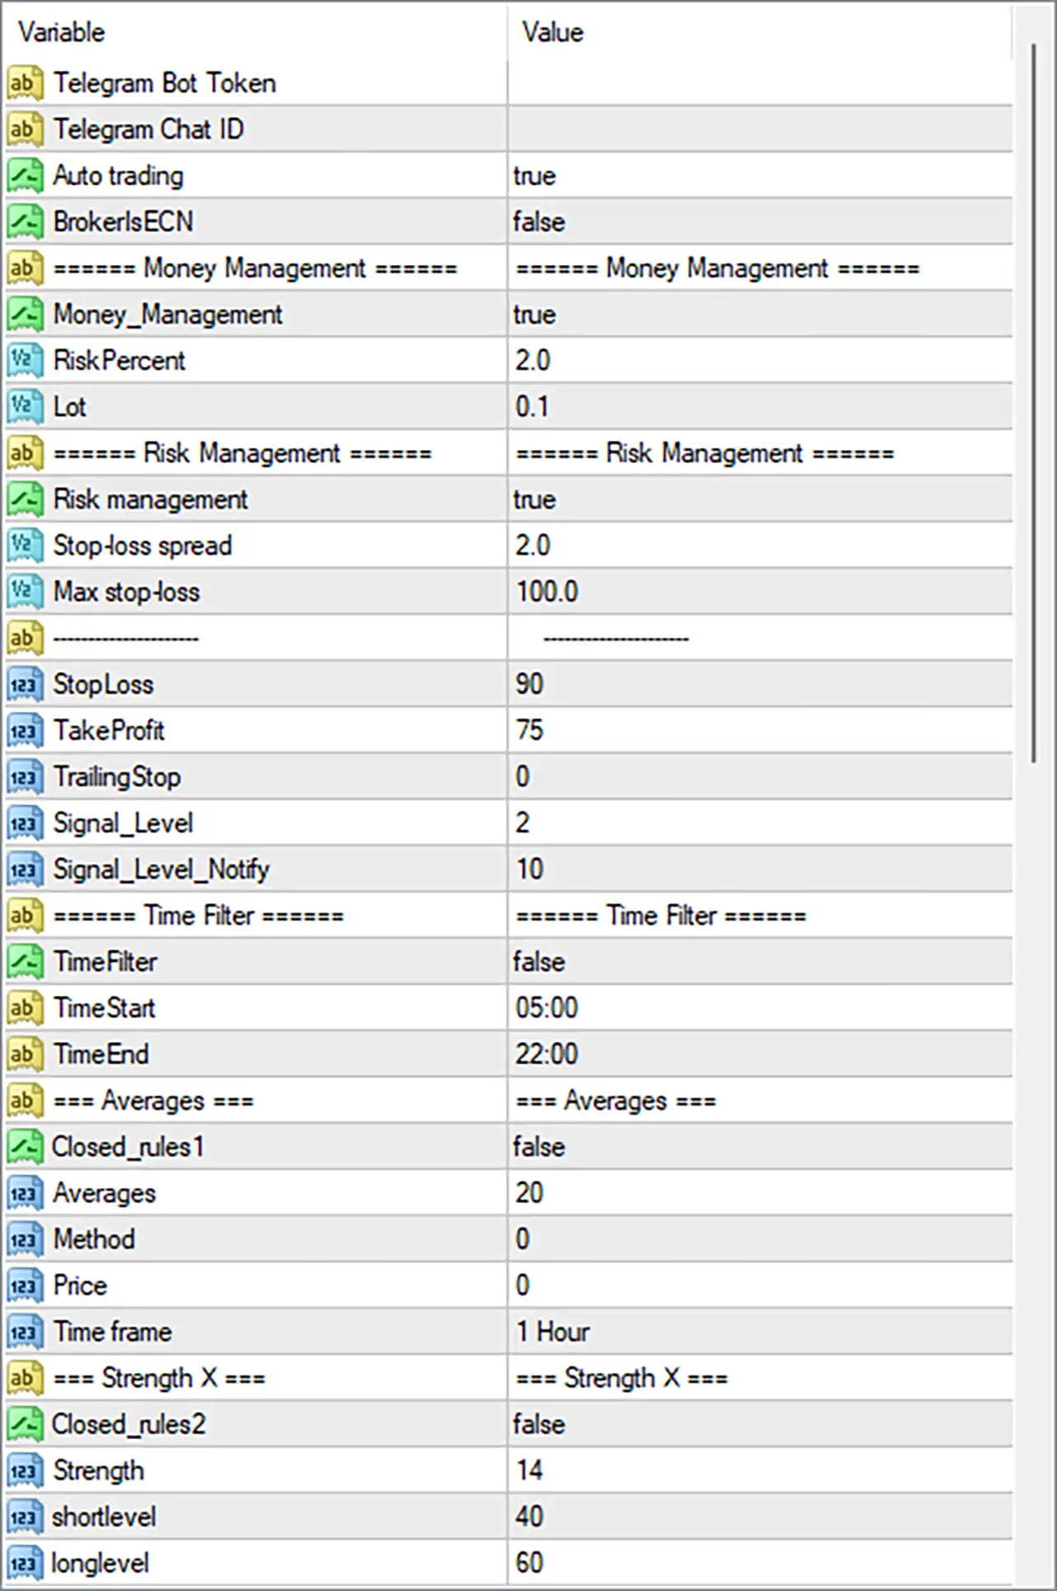Image resolution: width=1057 pixels, height=1591 pixels.
Task: Click the StopLoss value 90
Action: (x=529, y=684)
